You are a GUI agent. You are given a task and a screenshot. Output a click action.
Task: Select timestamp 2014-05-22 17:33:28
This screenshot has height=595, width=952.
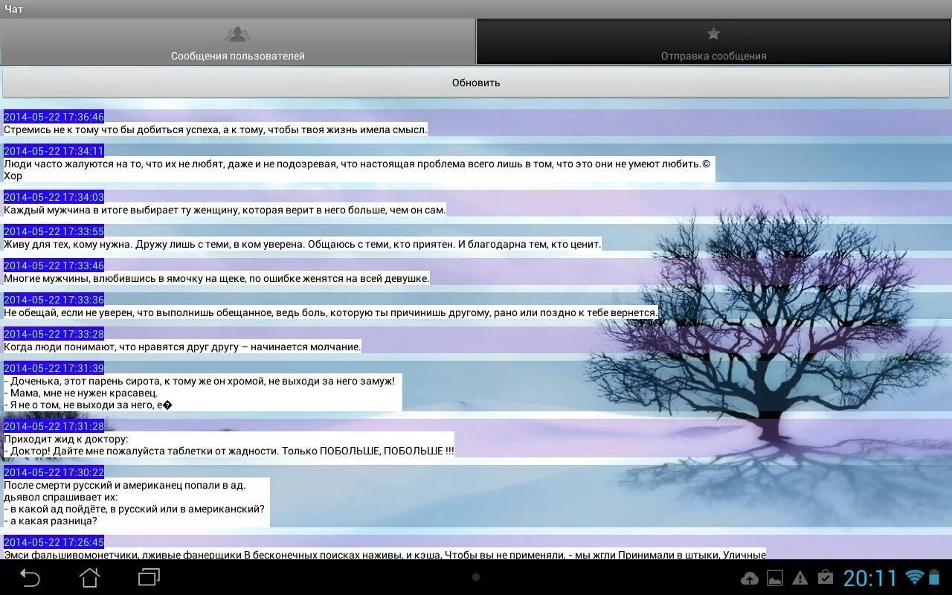coord(54,334)
